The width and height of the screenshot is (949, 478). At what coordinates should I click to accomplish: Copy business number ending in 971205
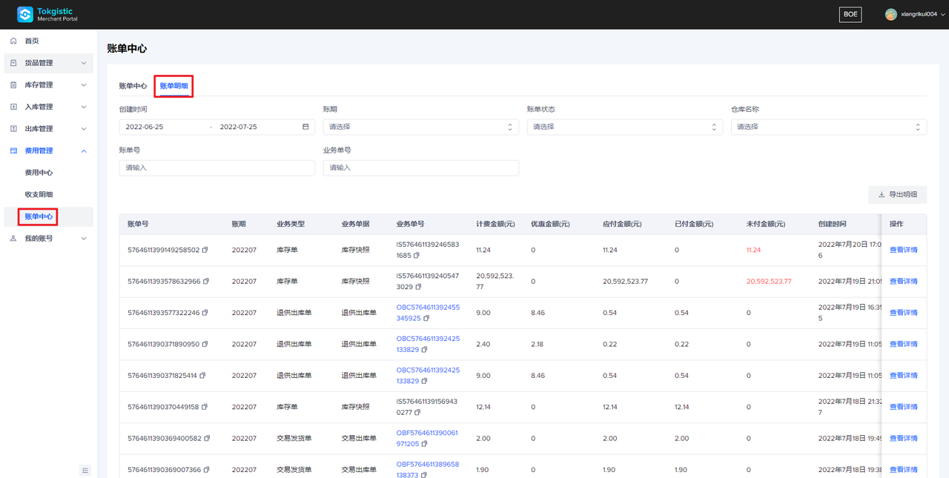[x=426, y=444]
